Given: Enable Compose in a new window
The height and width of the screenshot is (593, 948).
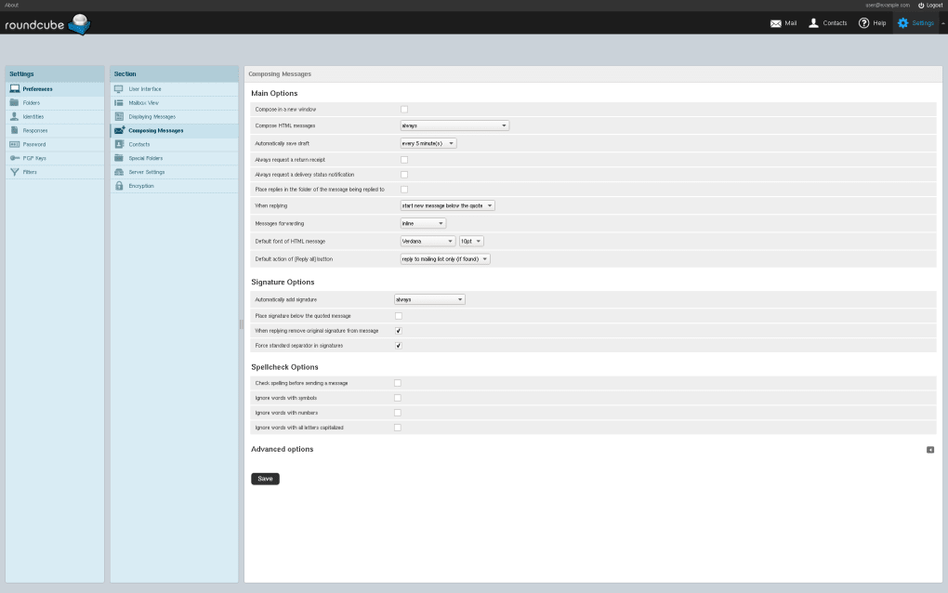Looking at the screenshot, I should coord(404,110).
